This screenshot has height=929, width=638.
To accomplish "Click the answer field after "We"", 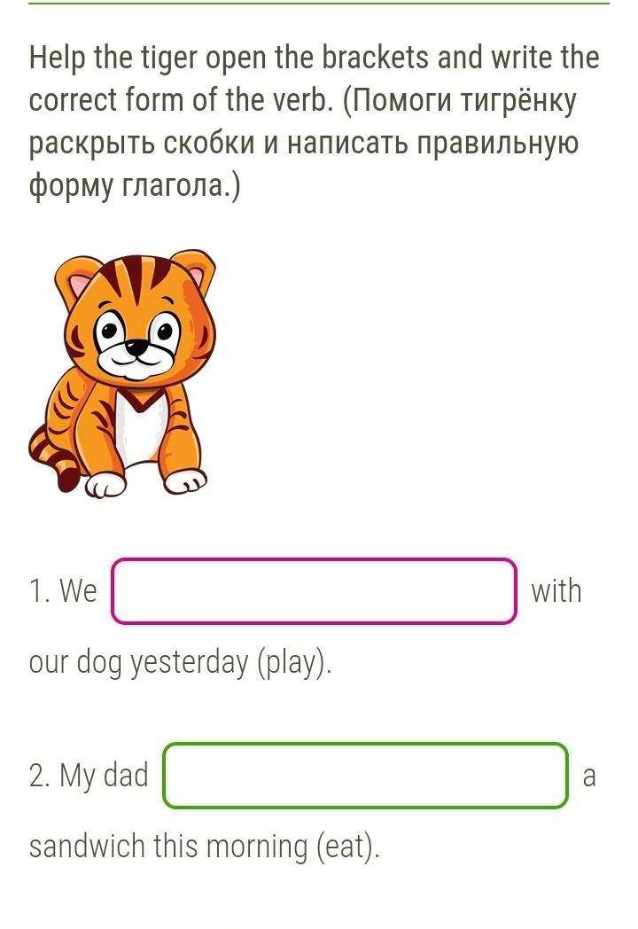I will tap(314, 591).
